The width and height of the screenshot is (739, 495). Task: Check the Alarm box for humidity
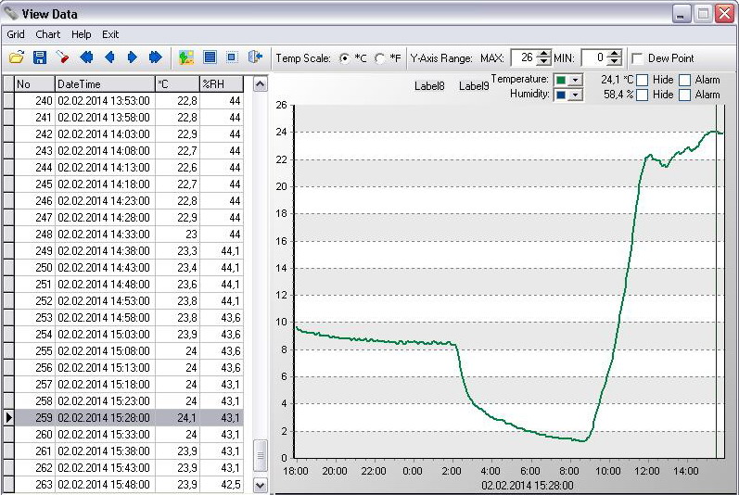685,95
